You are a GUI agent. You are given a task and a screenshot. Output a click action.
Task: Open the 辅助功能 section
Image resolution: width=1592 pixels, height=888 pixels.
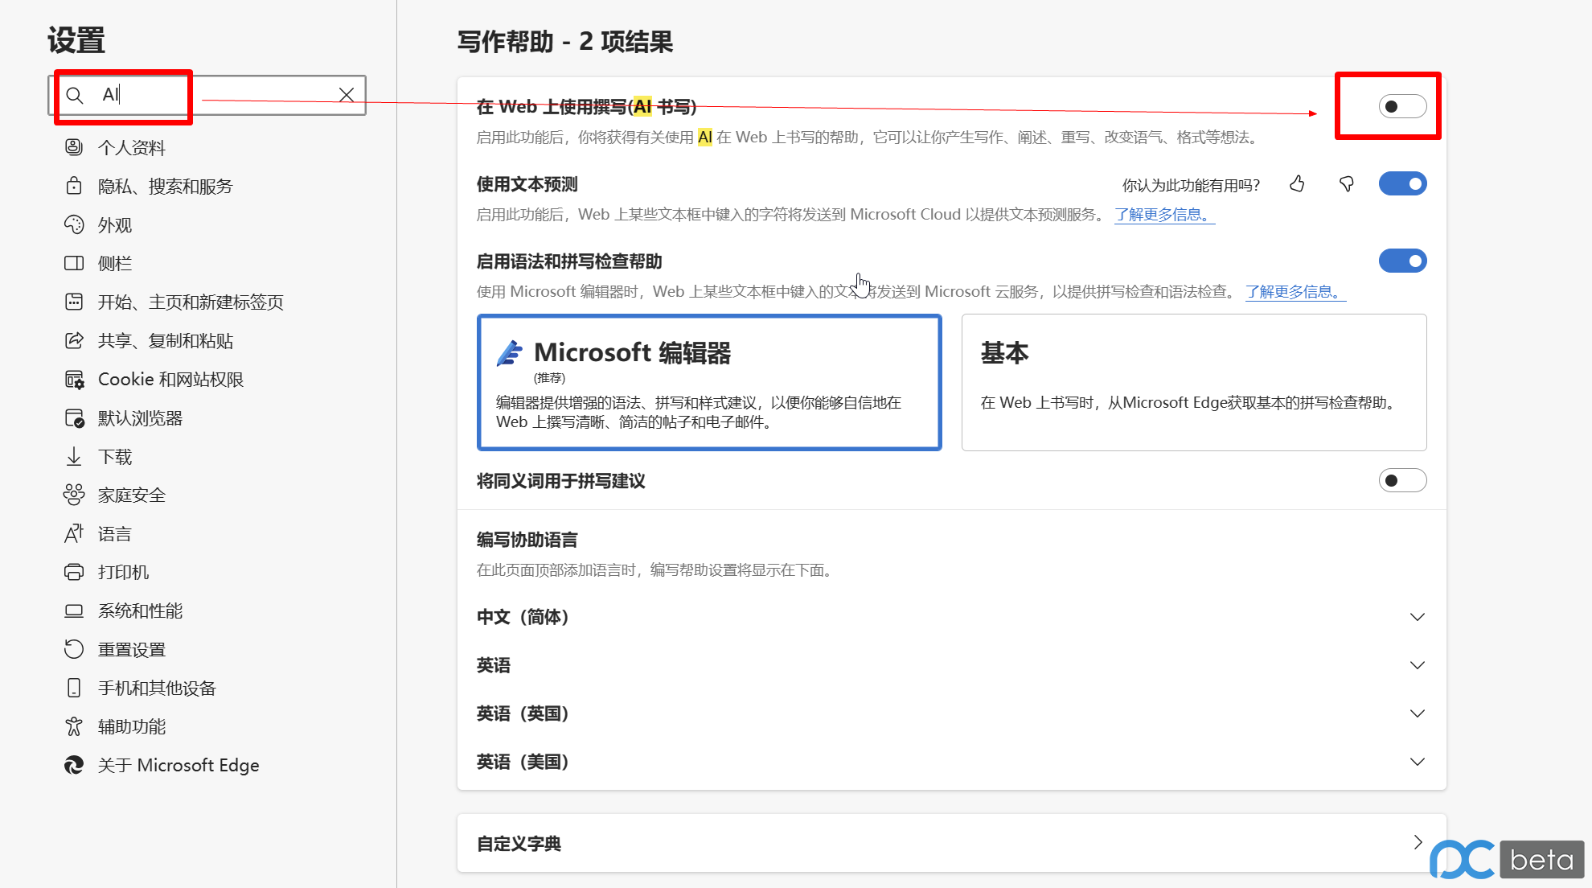pos(132,726)
